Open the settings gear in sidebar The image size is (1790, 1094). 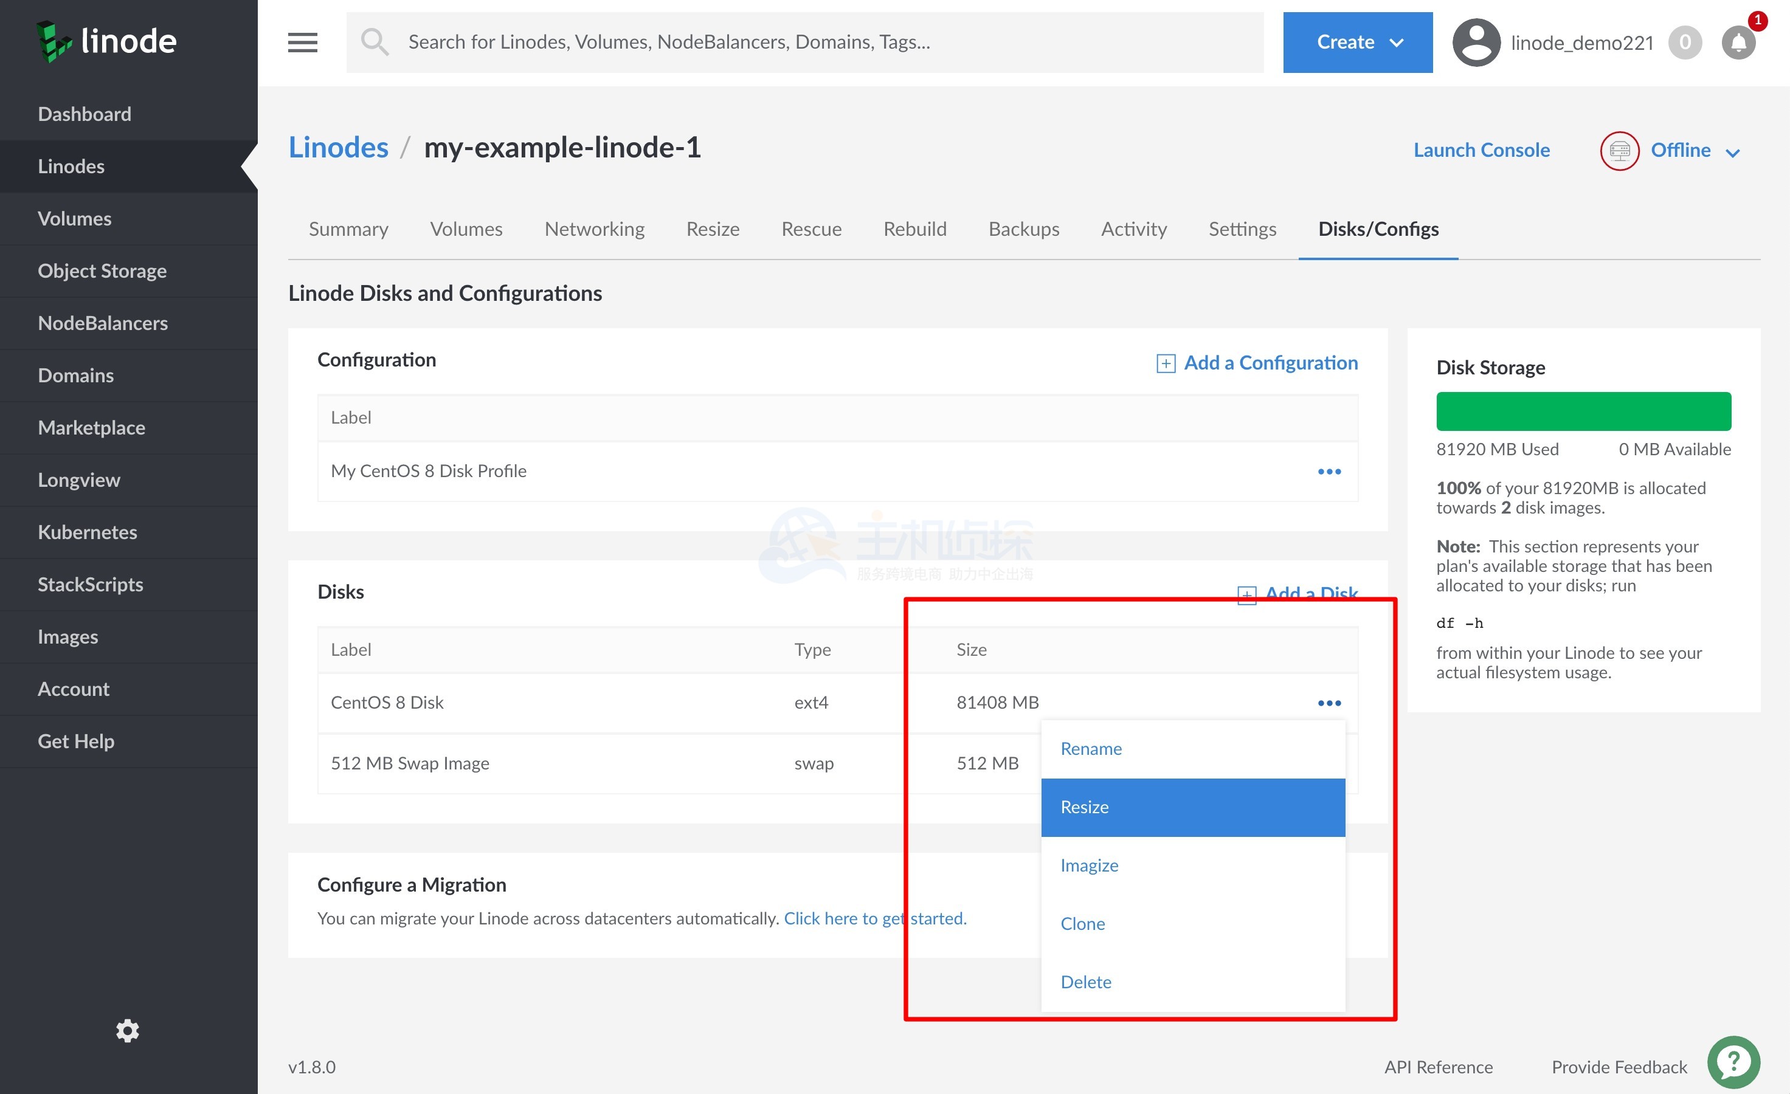128,1030
